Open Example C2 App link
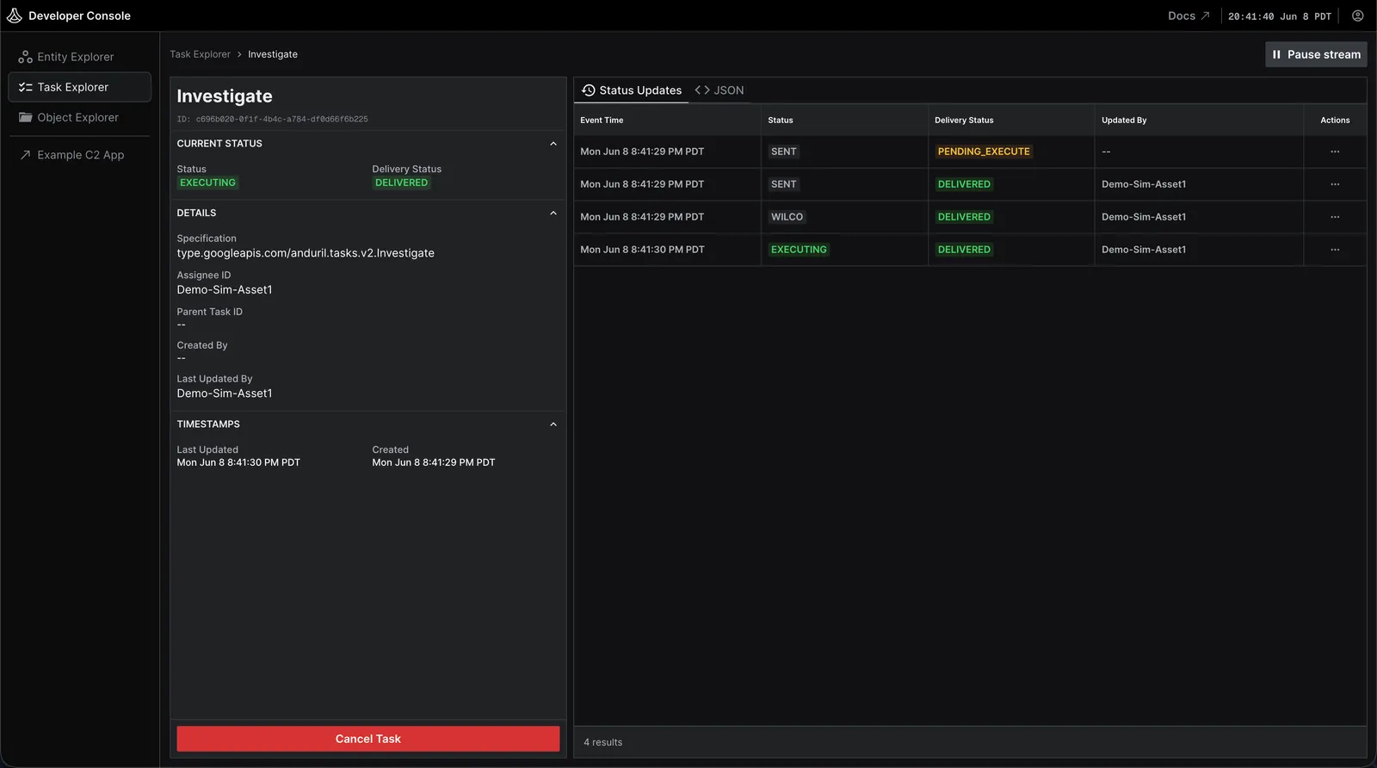 point(79,155)
